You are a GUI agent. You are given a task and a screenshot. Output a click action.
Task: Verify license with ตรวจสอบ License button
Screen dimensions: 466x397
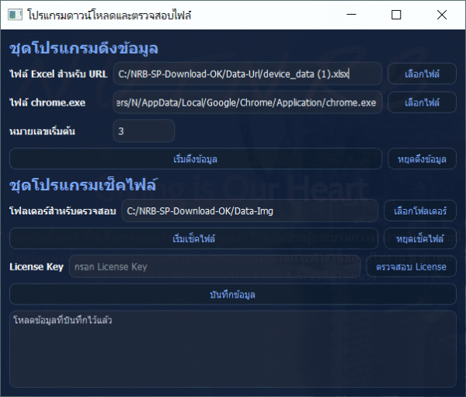click(411, 266)
